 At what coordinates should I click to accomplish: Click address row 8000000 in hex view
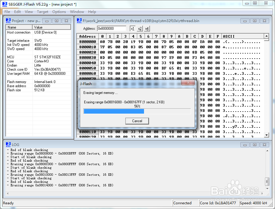pyautogui.click(x=88, y=42)
